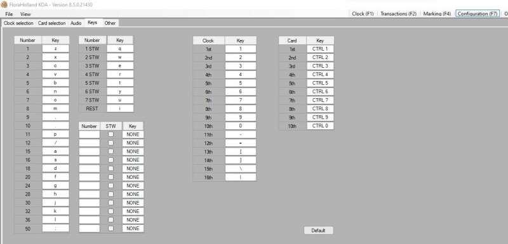Select key field for Number 50
The height and width of the screenshot is (244, 508).
55,228
